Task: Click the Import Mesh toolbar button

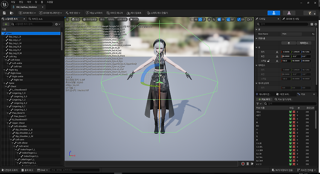Action: (134, 13)
